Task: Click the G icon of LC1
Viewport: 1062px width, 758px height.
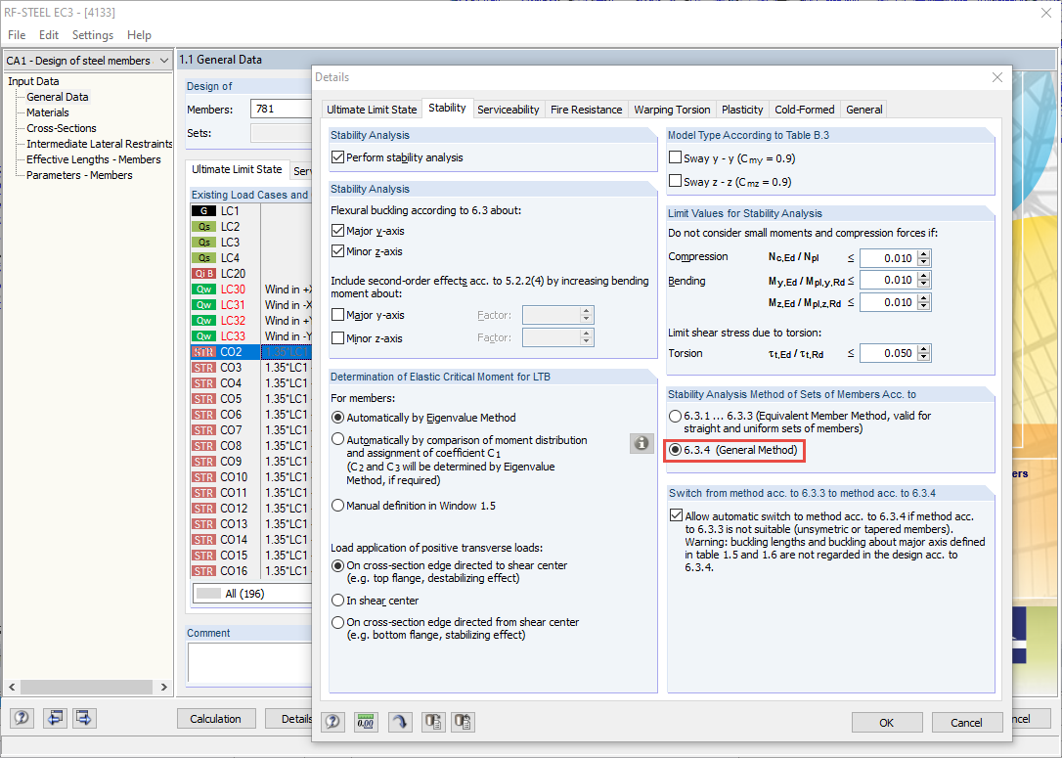Action: [203, 211]
